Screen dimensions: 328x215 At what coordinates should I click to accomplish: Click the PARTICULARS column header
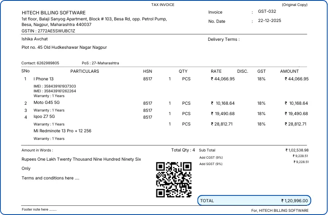[x=84, y=72]
